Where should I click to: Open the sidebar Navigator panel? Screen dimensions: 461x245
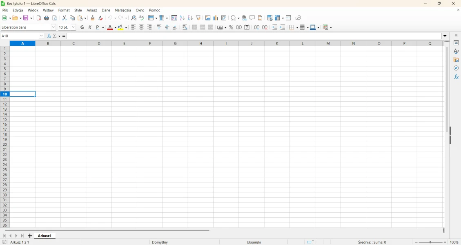point(456,68)
